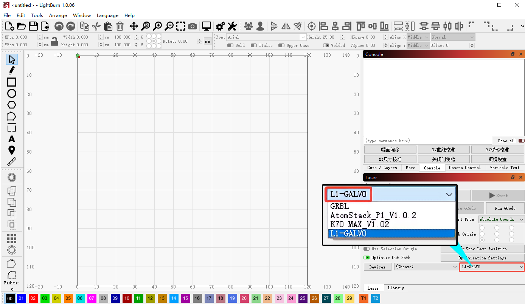525x304 pixels.
Task: Click the Save file floppy icon
Action: (33, 26)
